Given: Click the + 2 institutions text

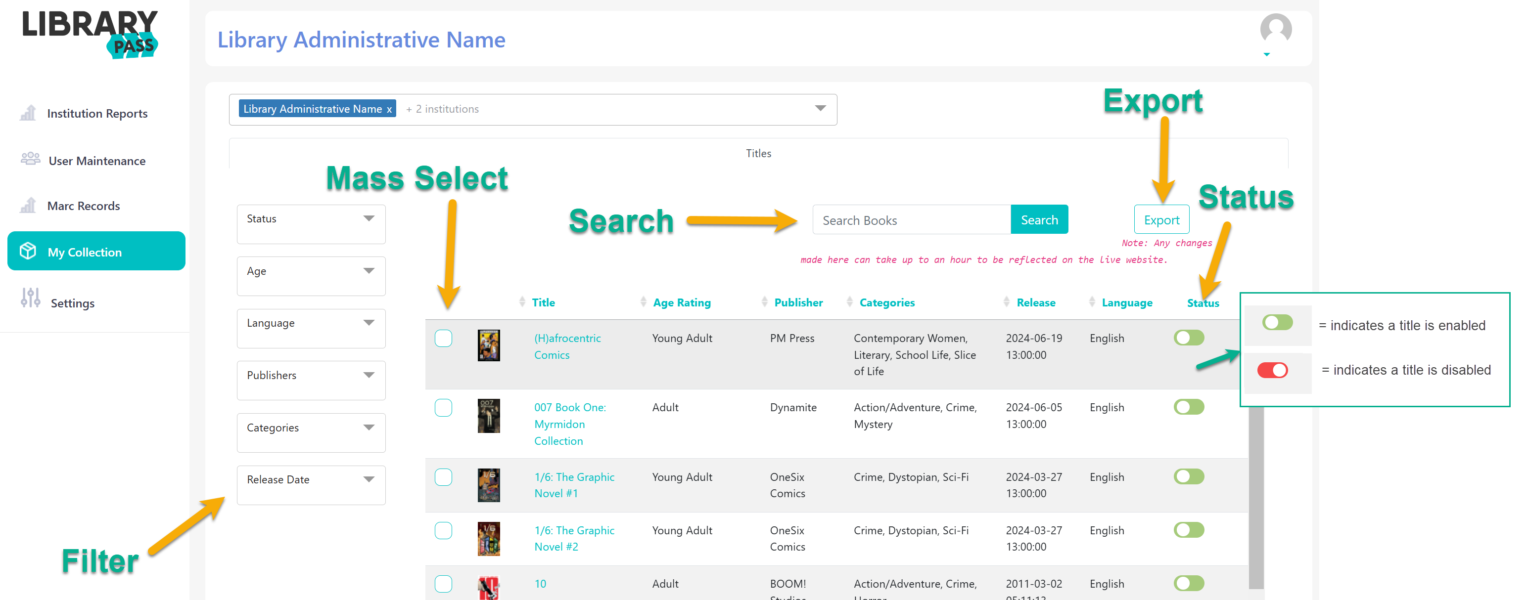Looking at the screenshot, I should pyautogui.click(x=442, y=109).
